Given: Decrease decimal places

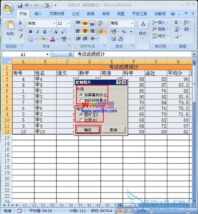Looking at the screenshot, I should [x=120, y=39].
